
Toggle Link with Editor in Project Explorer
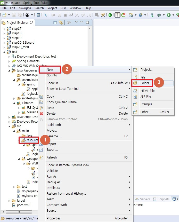[x=61, y=22]
